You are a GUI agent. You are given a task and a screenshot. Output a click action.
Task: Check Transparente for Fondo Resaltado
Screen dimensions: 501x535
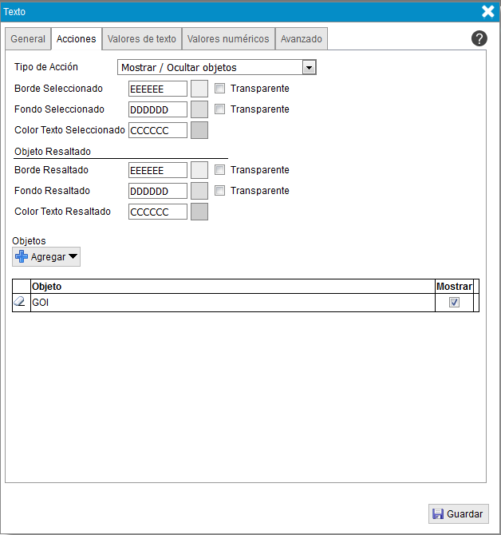[220, 191]
